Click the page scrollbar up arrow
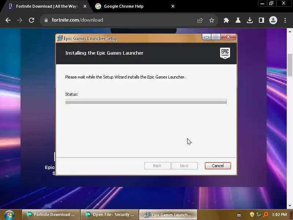This screenshot has width=293, height=220. 290,32
